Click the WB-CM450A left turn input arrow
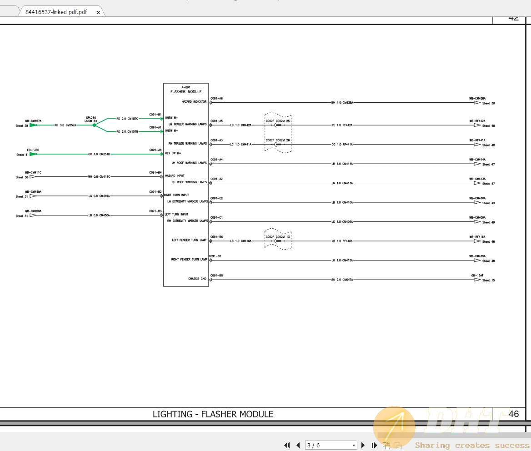Image resolution: width=531 pixels, height=451 pixels. coord(33,215)
